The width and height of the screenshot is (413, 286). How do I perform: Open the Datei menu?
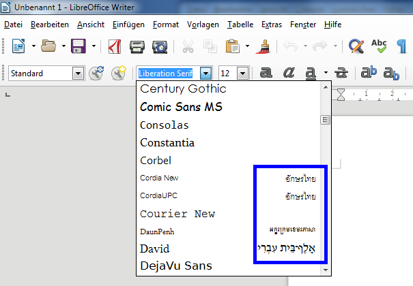click(13, 25)
